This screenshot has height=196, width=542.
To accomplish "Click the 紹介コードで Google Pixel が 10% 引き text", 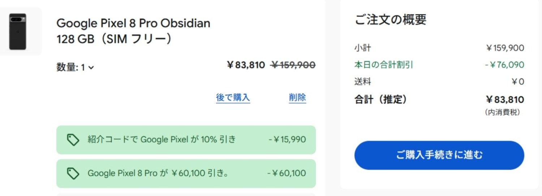I will point(162,139).
